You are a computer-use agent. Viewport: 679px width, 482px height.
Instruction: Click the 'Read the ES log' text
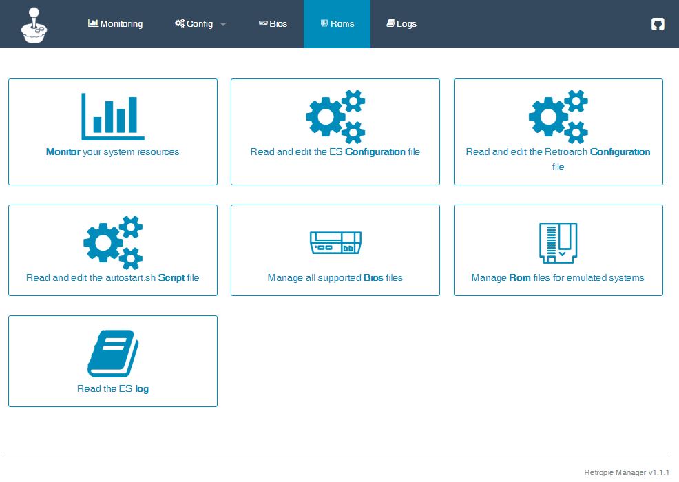click(113, 389)
